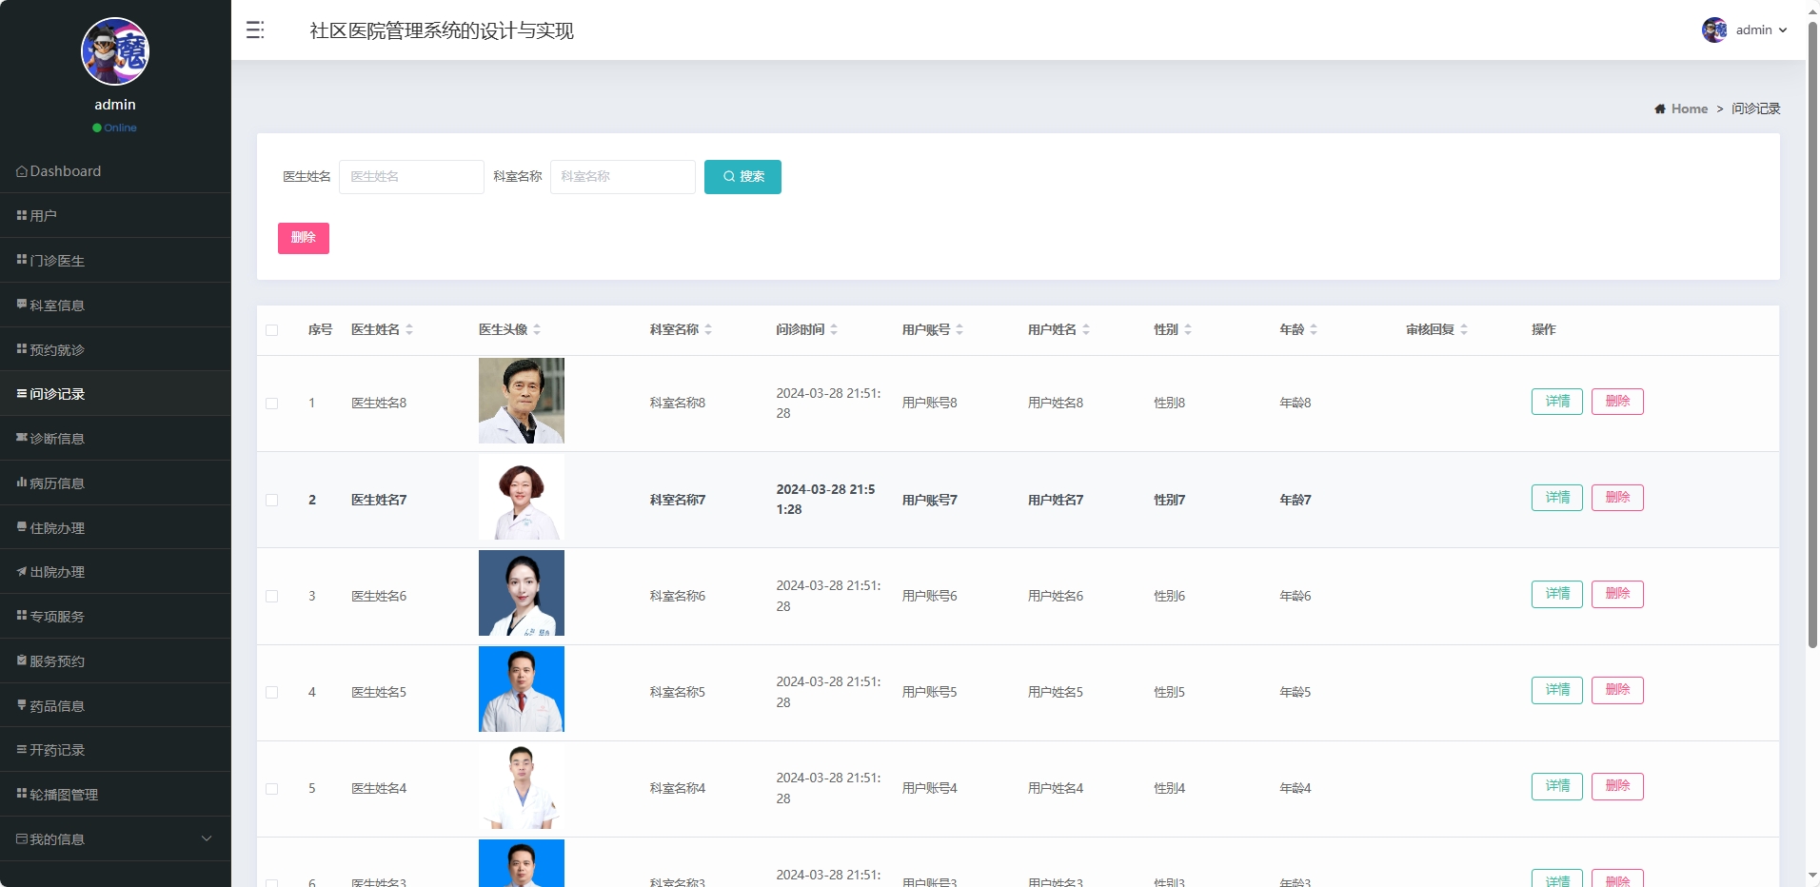1820x887 pixels.
Task: Toggle the sidebar collapse hamburger icon
Action: click(255, 30)
